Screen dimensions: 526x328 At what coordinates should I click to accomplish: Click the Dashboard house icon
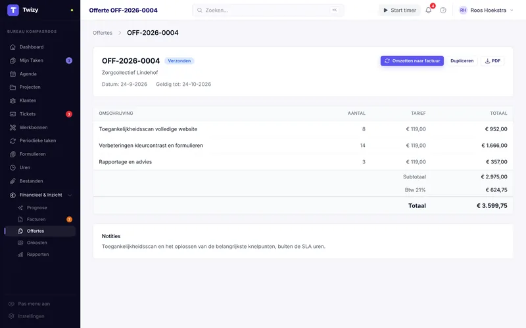[12, 47]
